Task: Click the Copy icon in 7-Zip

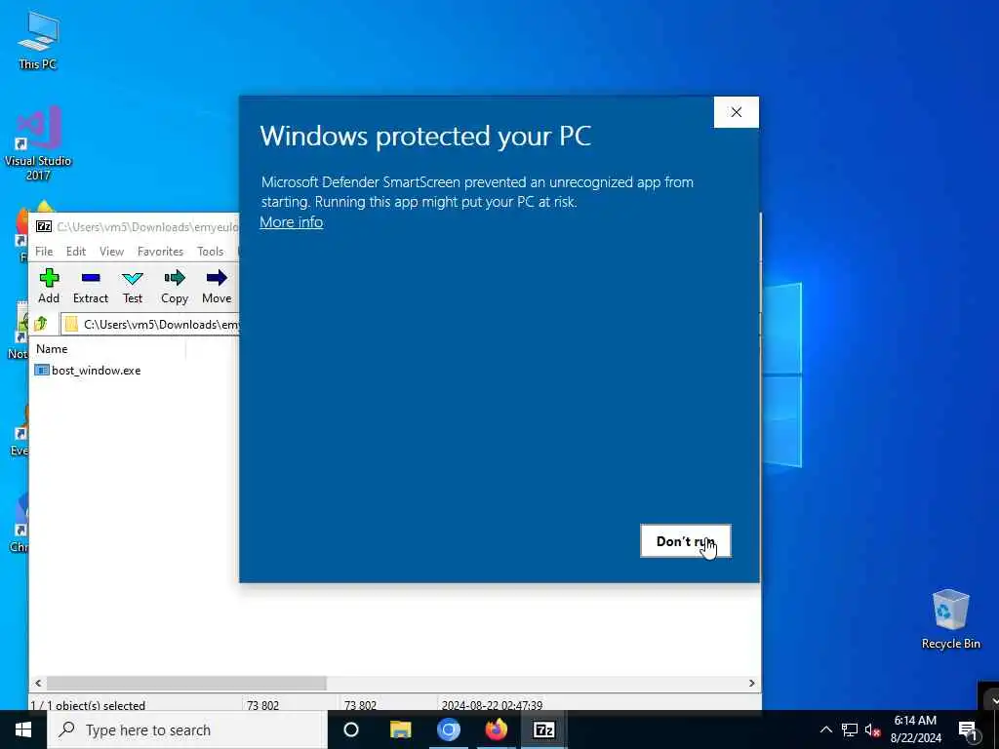Action: pyautogui.click(x=175, y=286)
